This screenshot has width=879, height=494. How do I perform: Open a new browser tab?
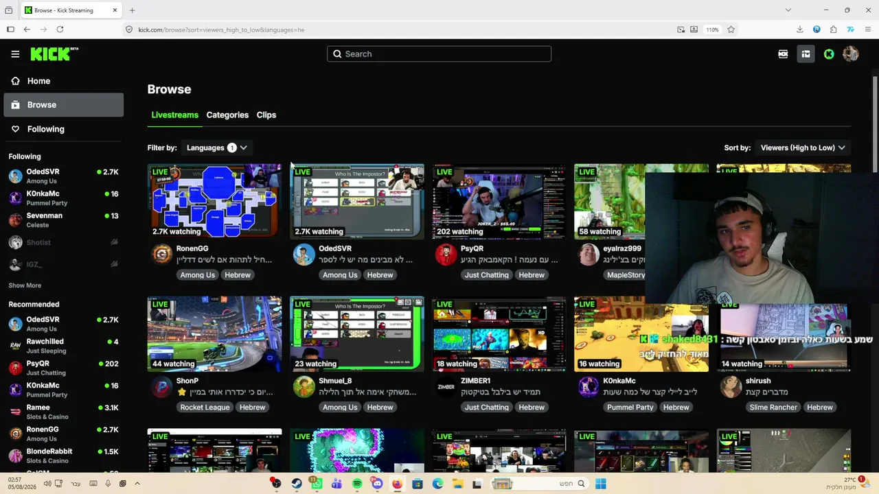pyautogui.click(x=132, y=10)
